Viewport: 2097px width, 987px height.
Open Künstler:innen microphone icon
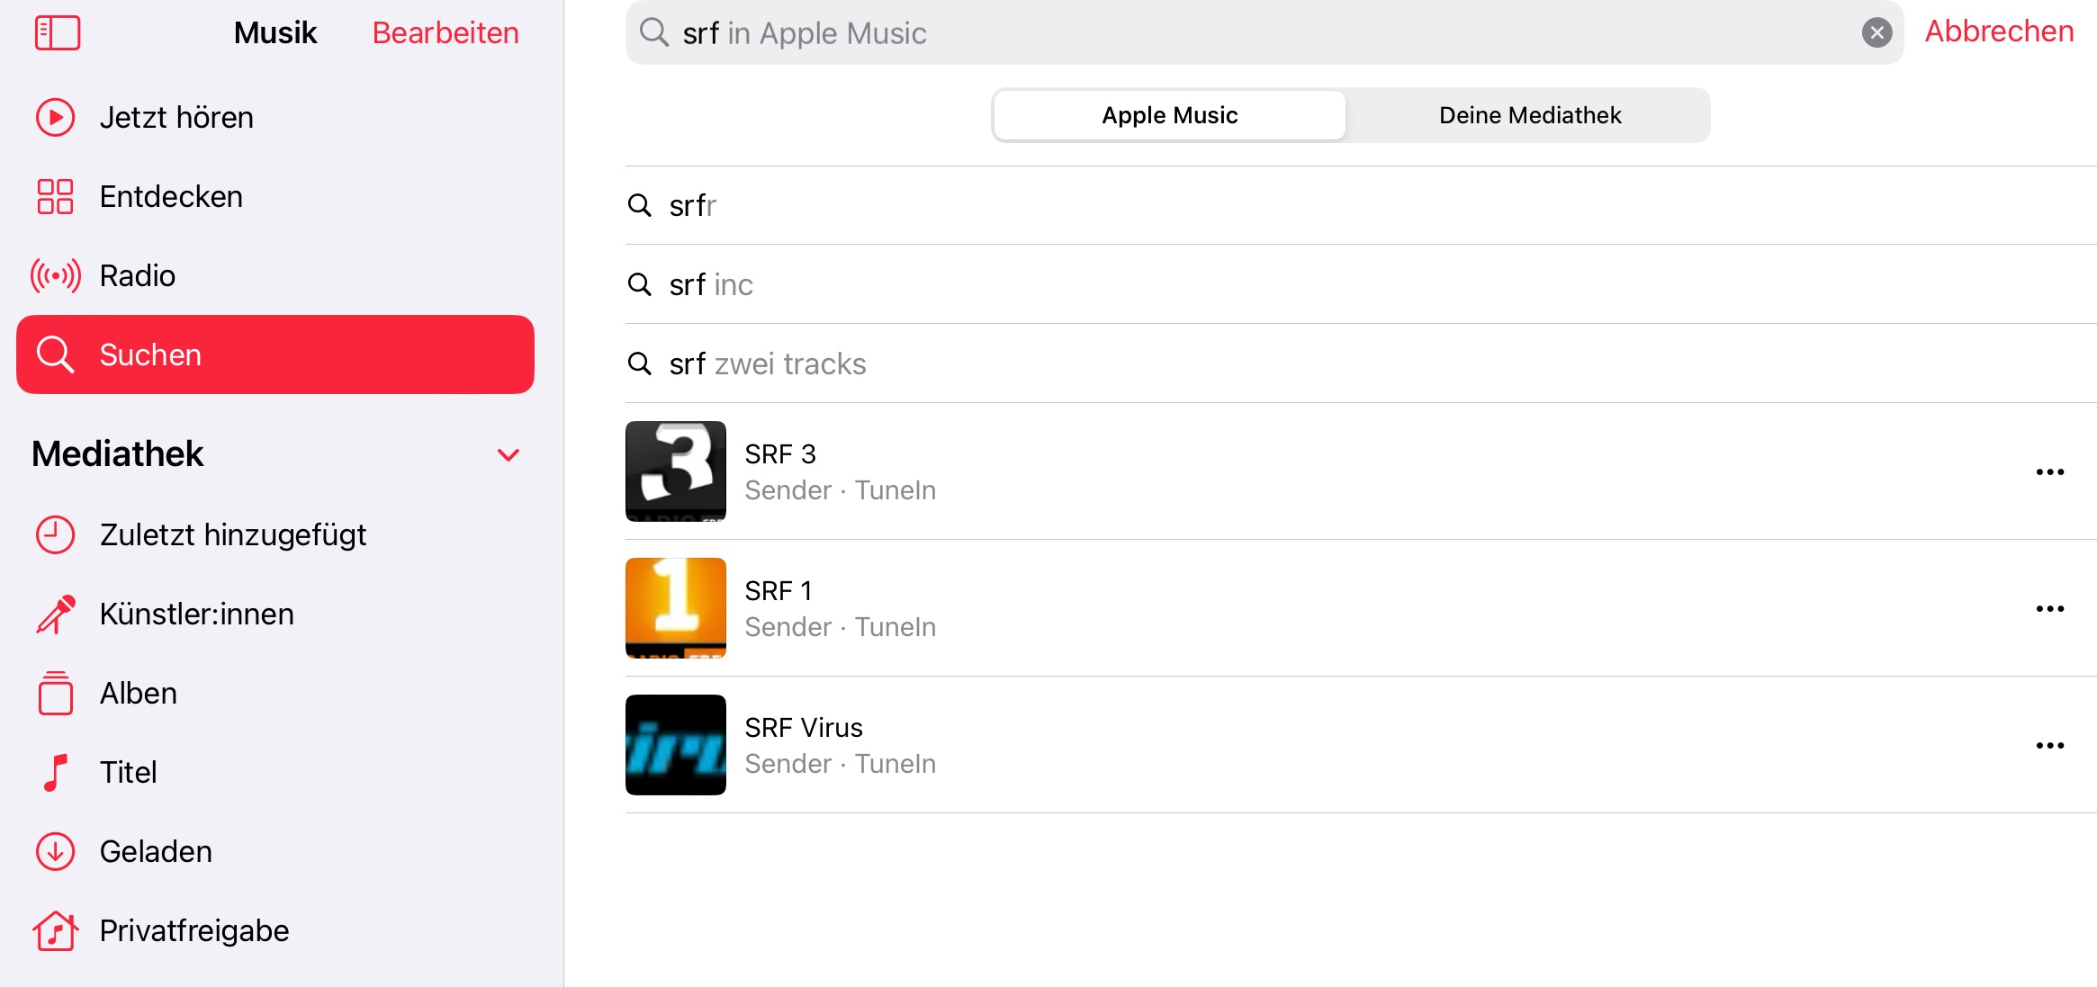click(55, 615)
